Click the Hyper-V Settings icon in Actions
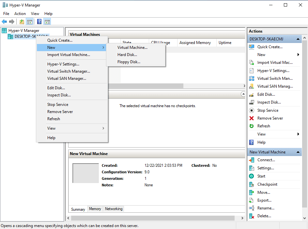Screen dimensions: 308x229 [252, 71]
